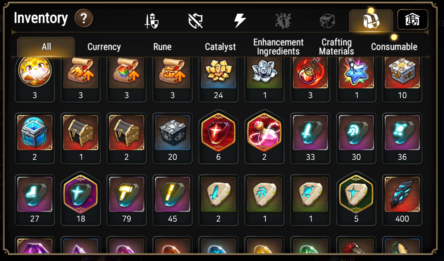
Task: Select the dice cube category icon
Action: click(x=327, y=21)
